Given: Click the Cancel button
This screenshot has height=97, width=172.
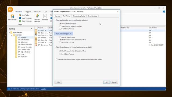Looking at the screenshot, I should 114,82.
